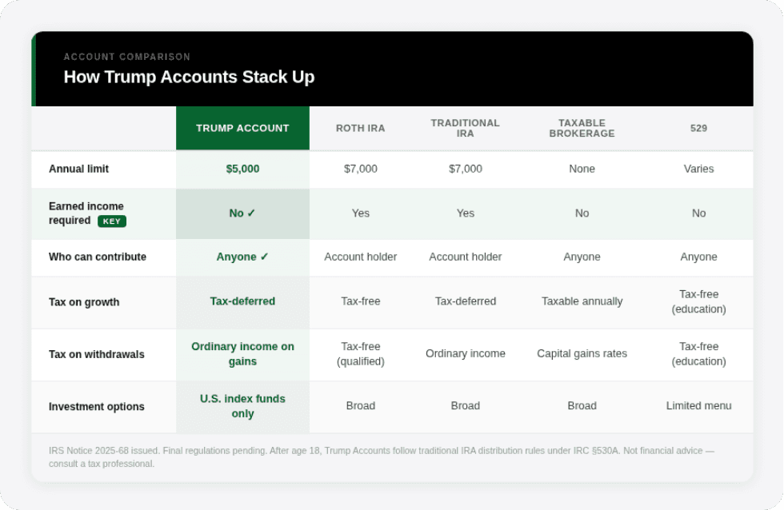
Task: Click the 'How Trump Accounts Stack Up' title
Action: (x=189, y=77)
